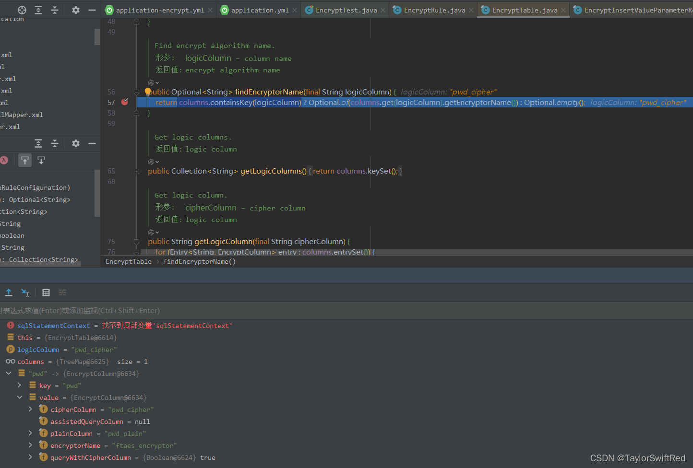Expand encryptorName field node
The height and width of the screenshot is (468, 693).
30,445
